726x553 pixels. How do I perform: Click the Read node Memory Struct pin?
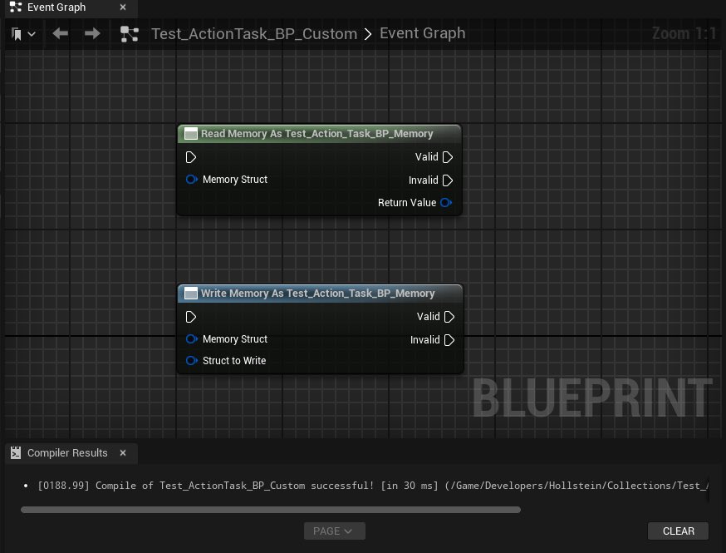click(x=191, y=180)
